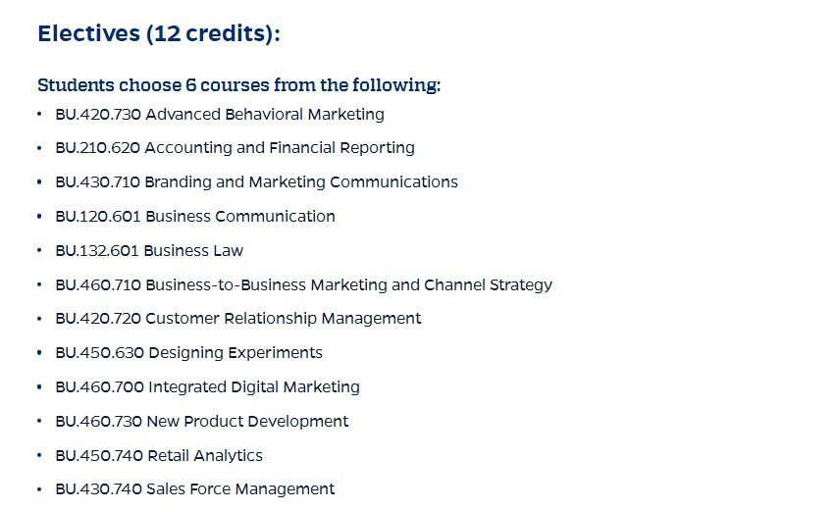
Task: Open Business-to-Business Marketing and Channel Strategy
Action: point(348,285)
